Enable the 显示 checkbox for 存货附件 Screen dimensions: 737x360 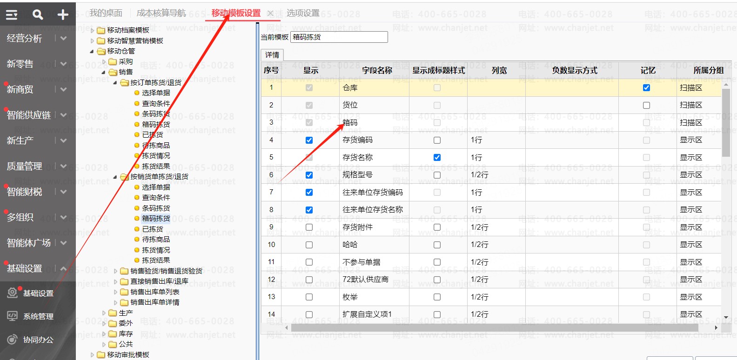tap(309, 227)
